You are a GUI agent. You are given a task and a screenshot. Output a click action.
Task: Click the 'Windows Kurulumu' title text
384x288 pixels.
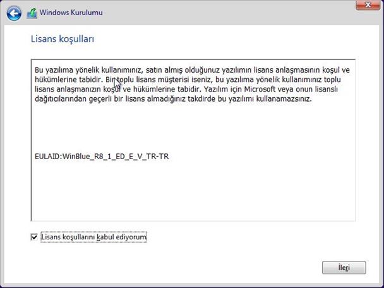[71, 13]
